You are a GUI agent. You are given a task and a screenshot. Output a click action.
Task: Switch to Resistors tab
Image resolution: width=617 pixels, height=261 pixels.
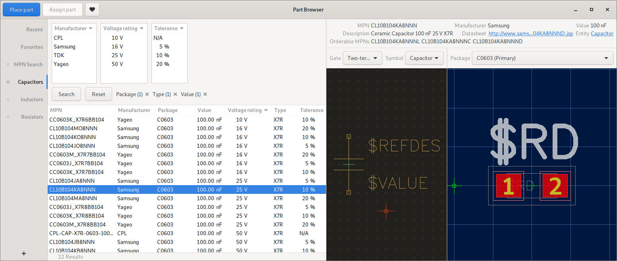point(32,117)
